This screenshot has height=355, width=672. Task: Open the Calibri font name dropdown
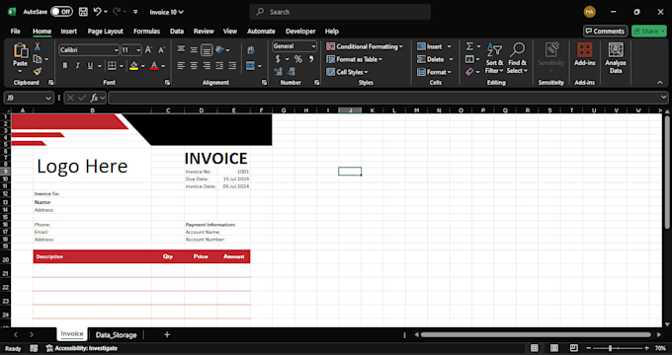point(116,50)
